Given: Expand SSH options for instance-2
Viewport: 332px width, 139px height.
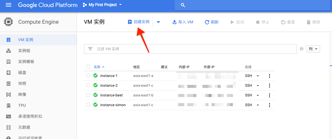Looking at the screenshot, I should (258, 85).
